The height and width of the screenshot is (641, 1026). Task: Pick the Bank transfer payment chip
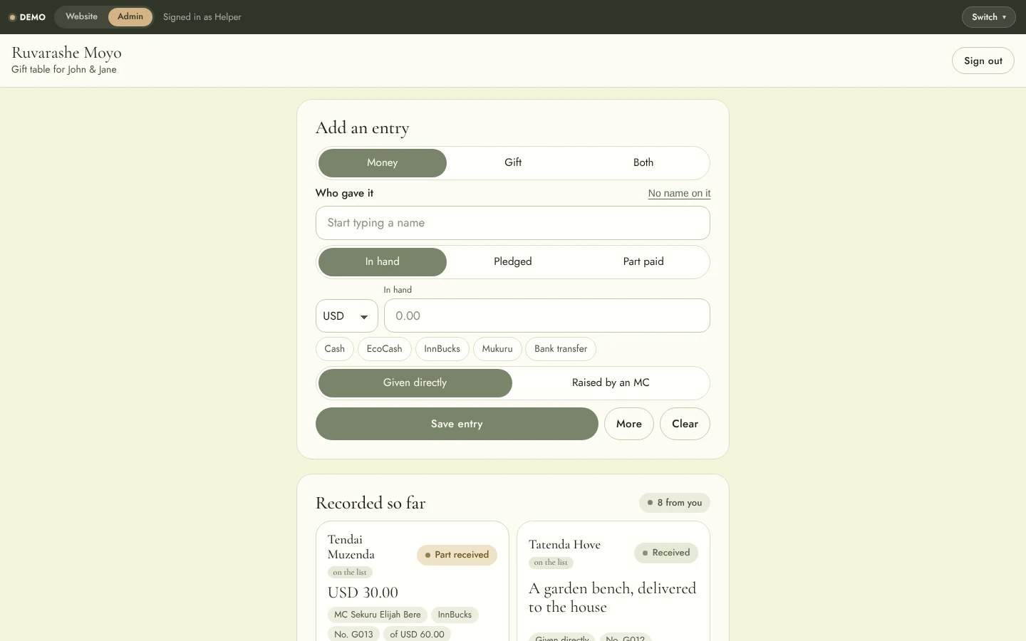tap(561, 349)
